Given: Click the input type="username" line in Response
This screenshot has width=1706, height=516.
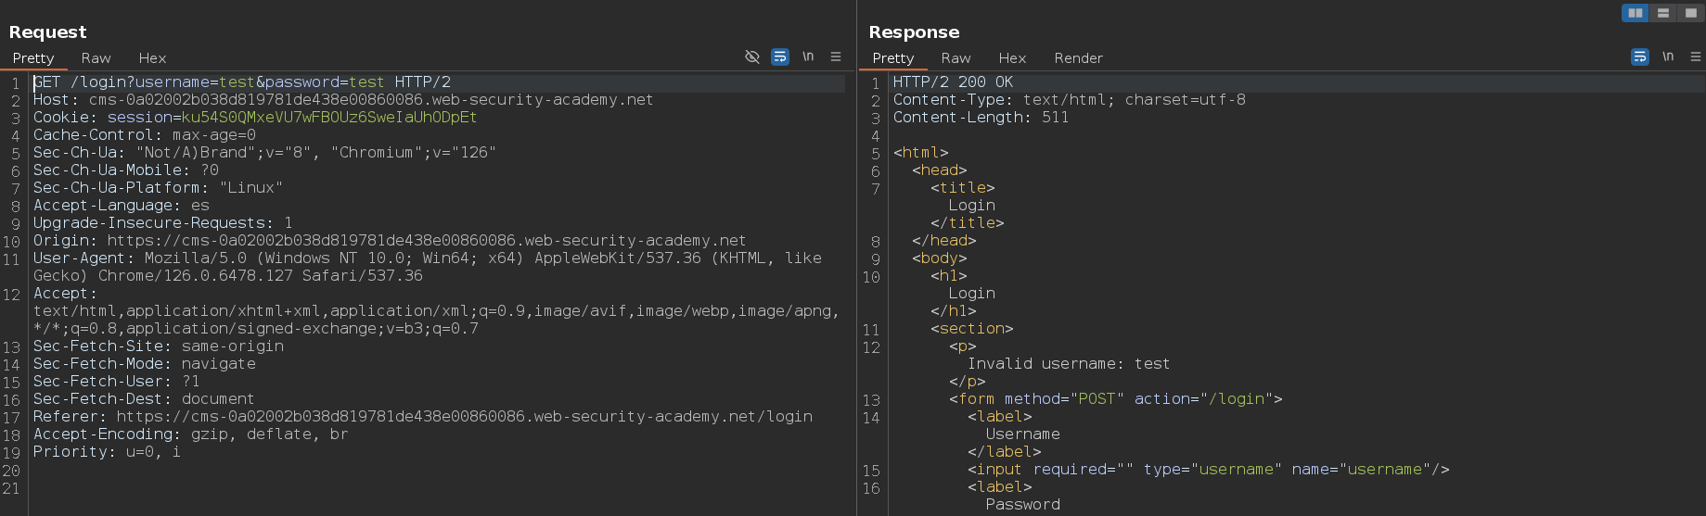Looking at the screenshot, I should (x=1209, y=470).
